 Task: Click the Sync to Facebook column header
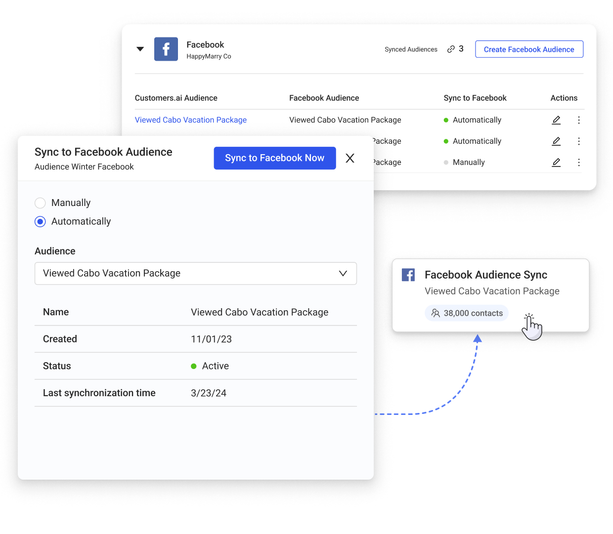tap(475, 98)
